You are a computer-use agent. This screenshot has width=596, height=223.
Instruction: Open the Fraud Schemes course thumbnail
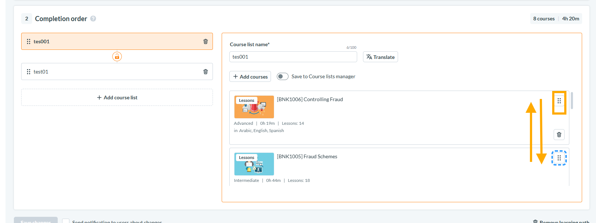click(254, 164)
